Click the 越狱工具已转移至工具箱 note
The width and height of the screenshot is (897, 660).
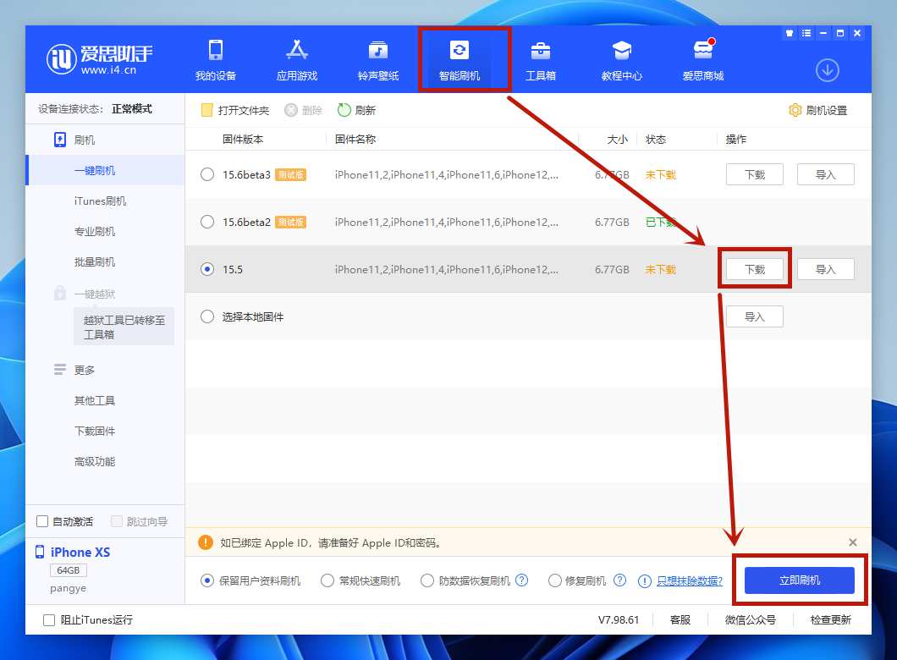pos(124,327)
